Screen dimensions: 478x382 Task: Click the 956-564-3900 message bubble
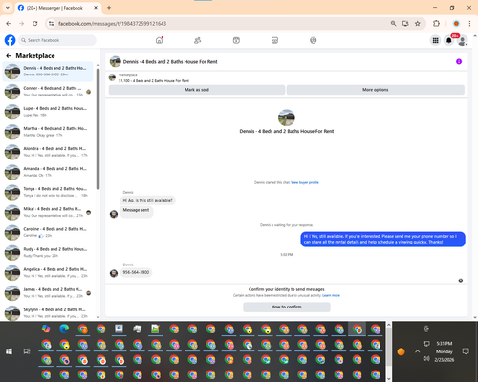[136, 272]
